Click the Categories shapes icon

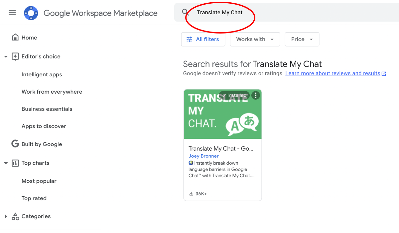tap(15, 216)
